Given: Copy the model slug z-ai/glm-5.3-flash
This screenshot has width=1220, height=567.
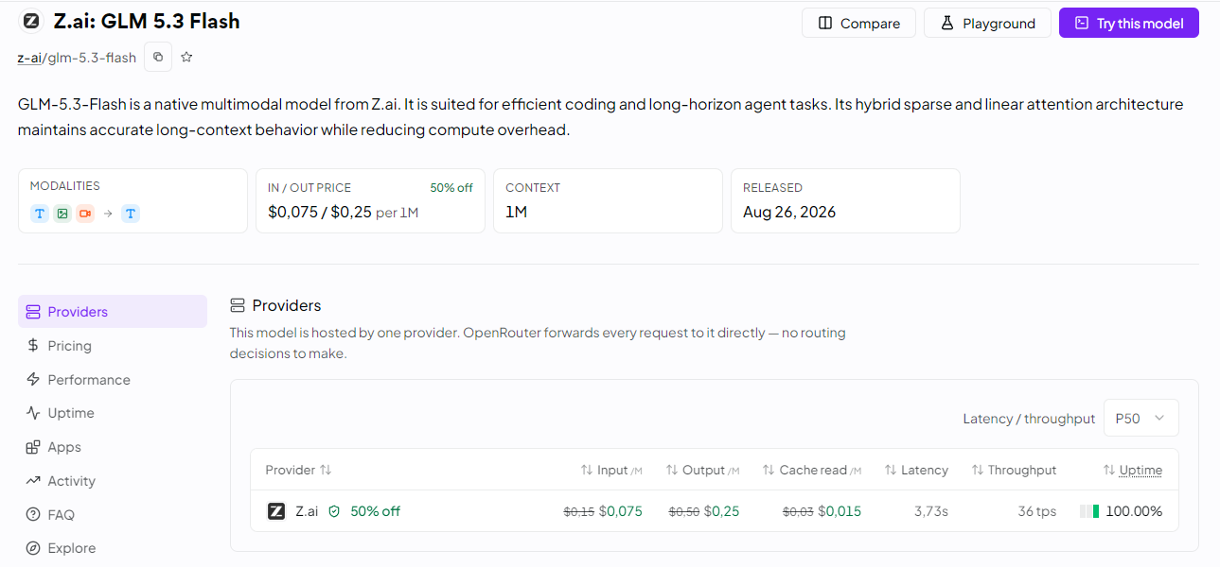Looking at the screenshot, I should pyautogui.click(x=158, y=57).
